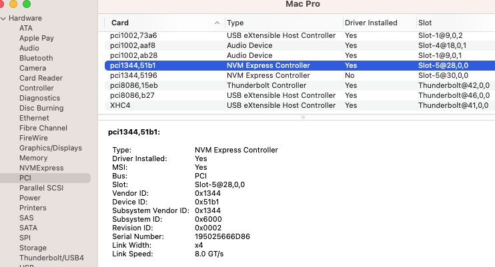
Task: Open Memory in the sidebar
Action: [x=33, y=158]
